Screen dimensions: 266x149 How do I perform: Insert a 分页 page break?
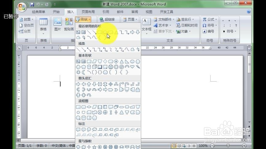point(25,31)
